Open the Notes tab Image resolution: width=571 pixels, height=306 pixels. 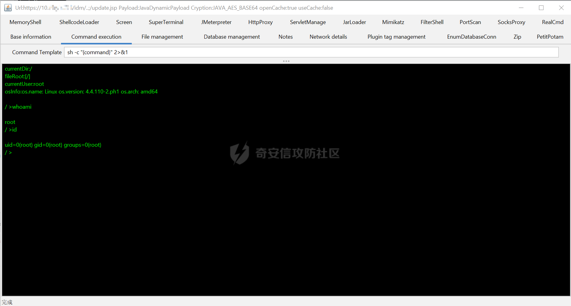point(285,37)
